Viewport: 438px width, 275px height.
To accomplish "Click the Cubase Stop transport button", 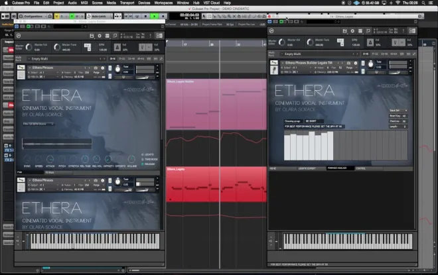I will point(145,16).
